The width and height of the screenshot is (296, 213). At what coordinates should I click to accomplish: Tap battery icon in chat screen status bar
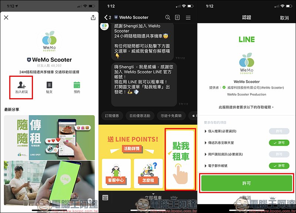pyautogui.click(x=190, y=6)
